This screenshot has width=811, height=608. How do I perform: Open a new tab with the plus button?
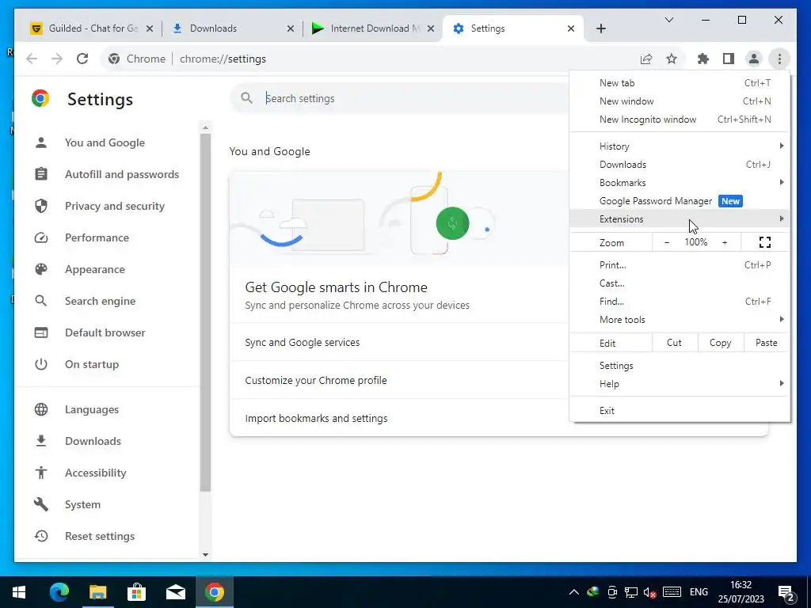(x=600, y=28)
